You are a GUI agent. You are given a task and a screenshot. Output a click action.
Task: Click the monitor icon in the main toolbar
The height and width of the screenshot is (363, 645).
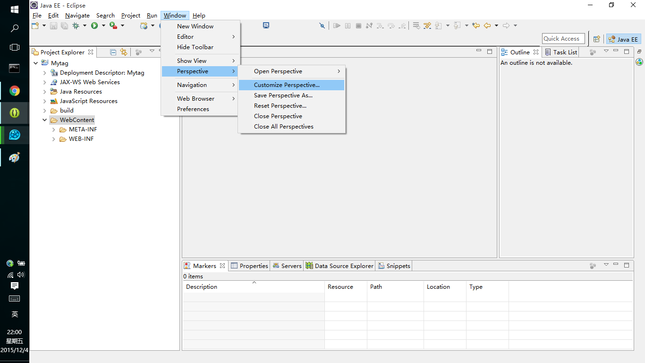pos(266,26)
